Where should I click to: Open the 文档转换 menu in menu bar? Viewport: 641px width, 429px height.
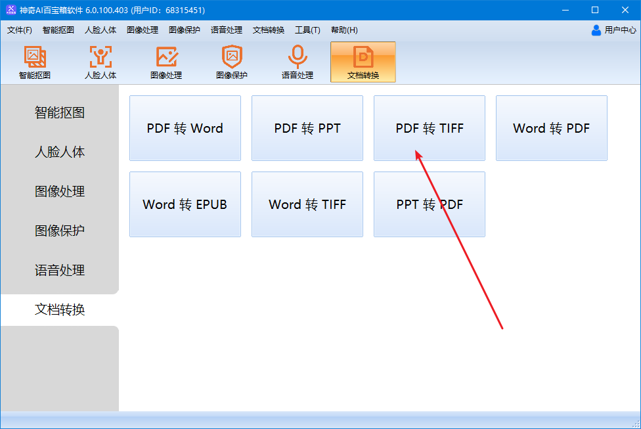click(x=269, y=30)
